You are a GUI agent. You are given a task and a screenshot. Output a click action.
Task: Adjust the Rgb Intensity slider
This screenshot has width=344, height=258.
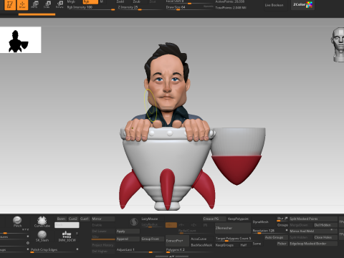tap(90, 8)
